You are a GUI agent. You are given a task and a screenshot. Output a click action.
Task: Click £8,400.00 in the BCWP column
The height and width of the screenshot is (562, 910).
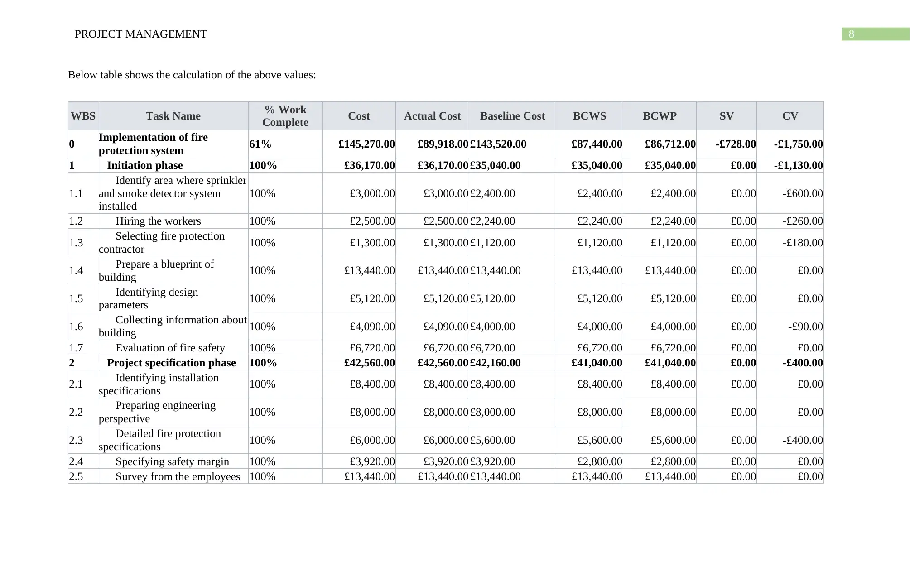[660, 384]
